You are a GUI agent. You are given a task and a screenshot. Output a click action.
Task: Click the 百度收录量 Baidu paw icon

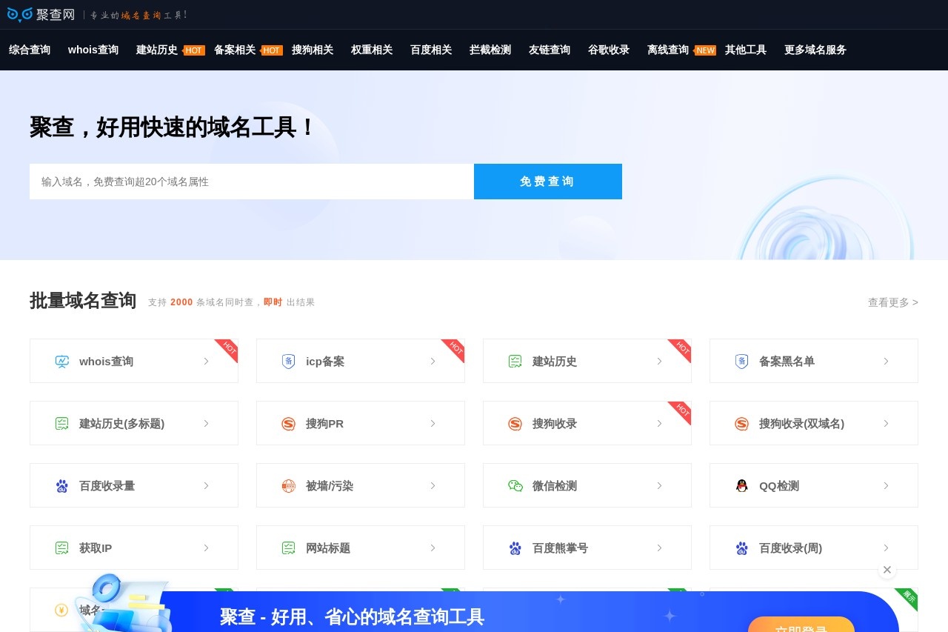click(62, 486)
